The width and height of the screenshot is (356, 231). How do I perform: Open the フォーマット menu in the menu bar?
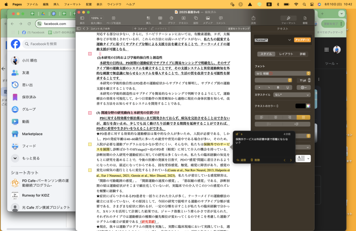72,4
